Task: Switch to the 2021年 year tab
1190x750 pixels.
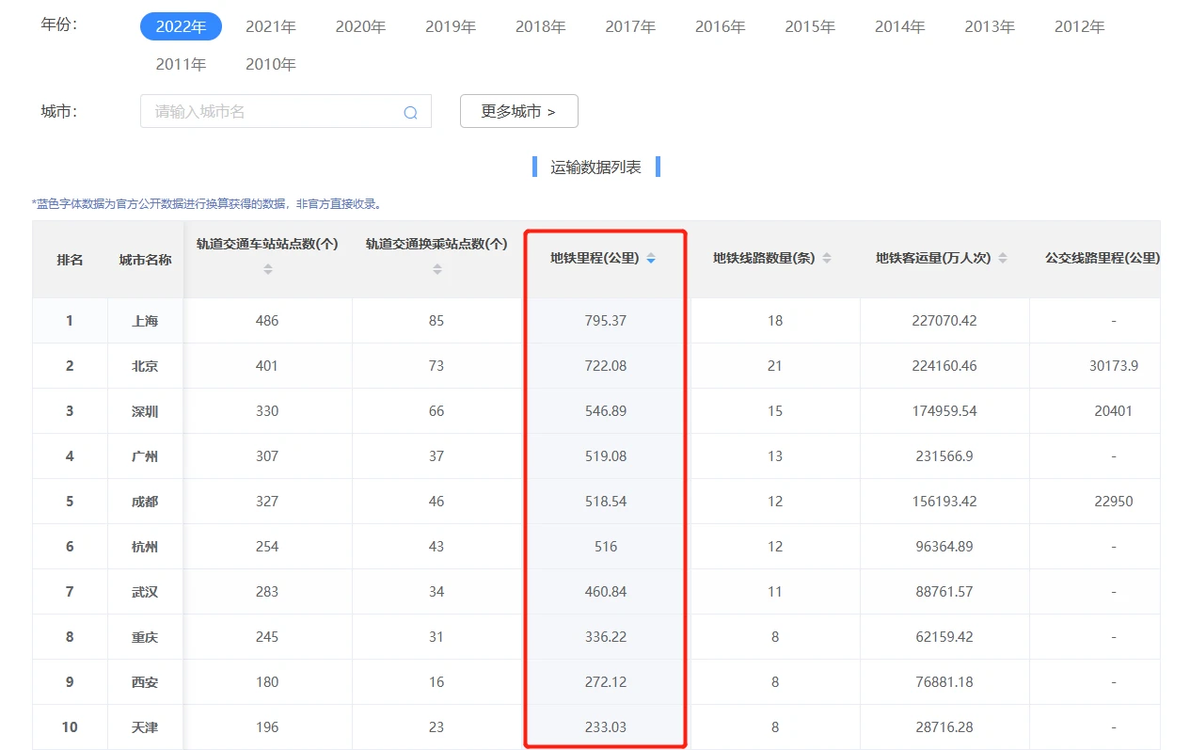Action: tap(271, 27)
